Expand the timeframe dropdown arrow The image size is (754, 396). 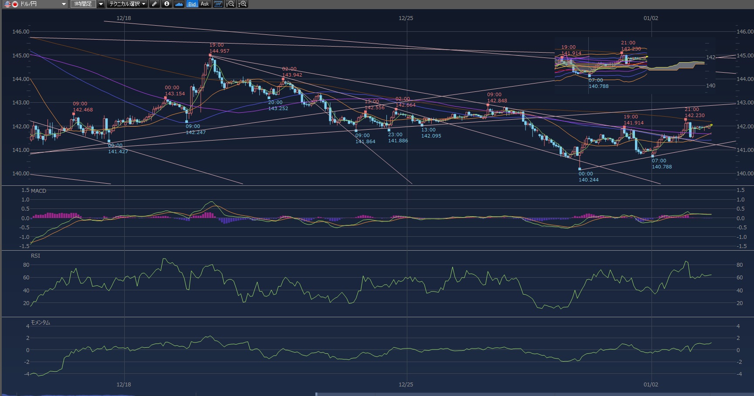click(x=101, y=4)
